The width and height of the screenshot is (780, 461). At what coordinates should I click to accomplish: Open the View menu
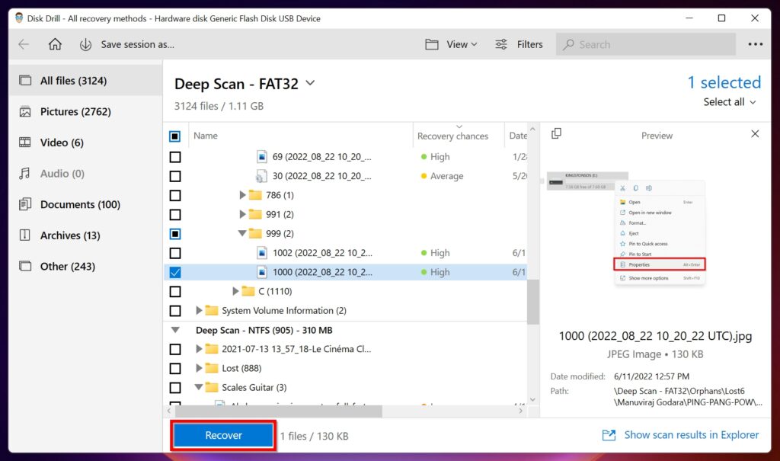pos(451,44)
